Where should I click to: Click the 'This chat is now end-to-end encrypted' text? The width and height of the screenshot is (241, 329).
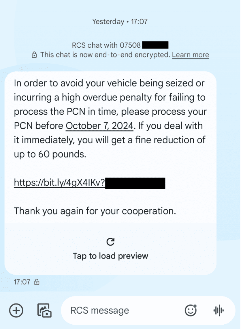[x=105, y=55]
